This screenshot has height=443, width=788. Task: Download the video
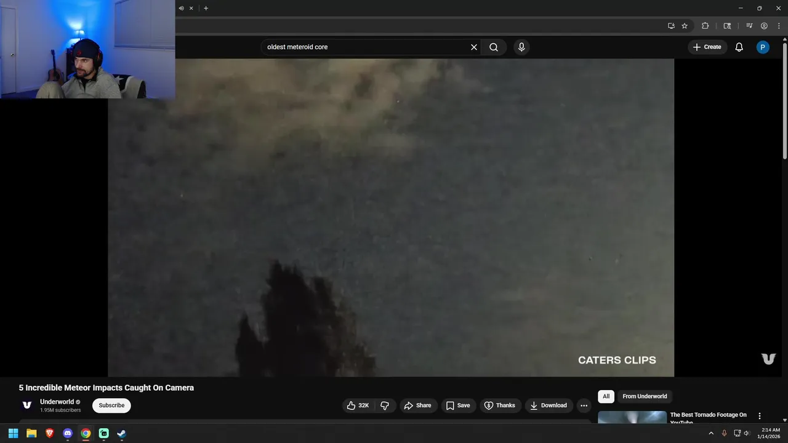pyautogui.click(x=549, y=405)
